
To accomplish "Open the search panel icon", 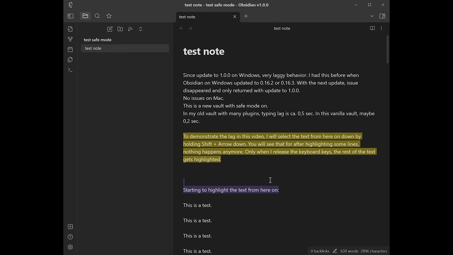I will coord(97,16).
